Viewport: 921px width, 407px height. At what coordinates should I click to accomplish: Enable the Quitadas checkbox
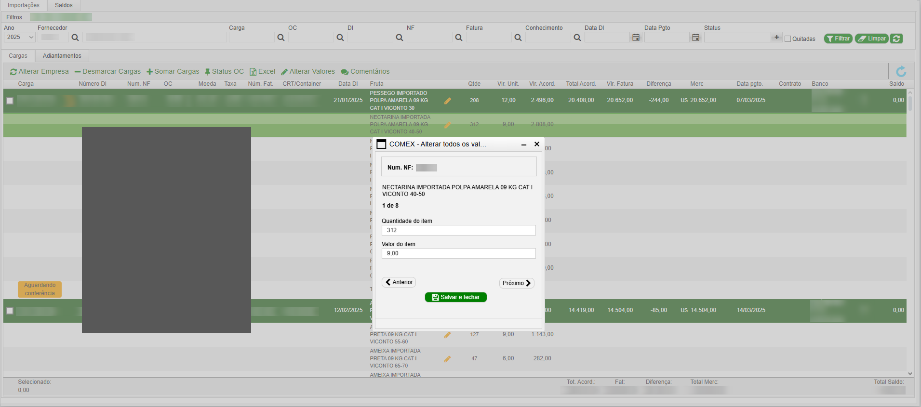[x=788, y=39]
